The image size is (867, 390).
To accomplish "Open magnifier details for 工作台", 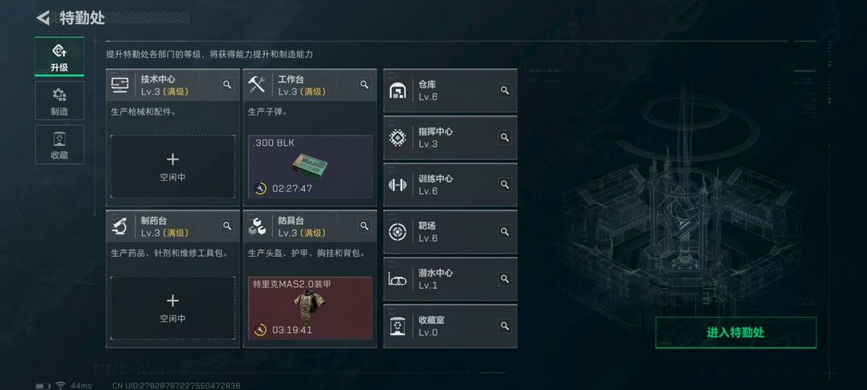I will pyautogui.click(x=364, y=84).
